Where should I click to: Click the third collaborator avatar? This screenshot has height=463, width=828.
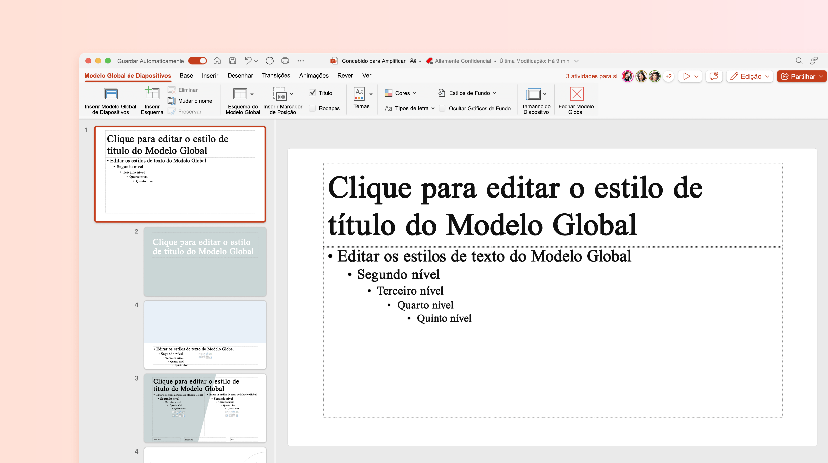pyautogui.click(x=655, y=76)
